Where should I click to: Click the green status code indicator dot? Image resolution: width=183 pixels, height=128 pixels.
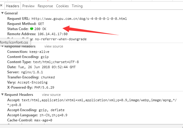coord(32,29)
